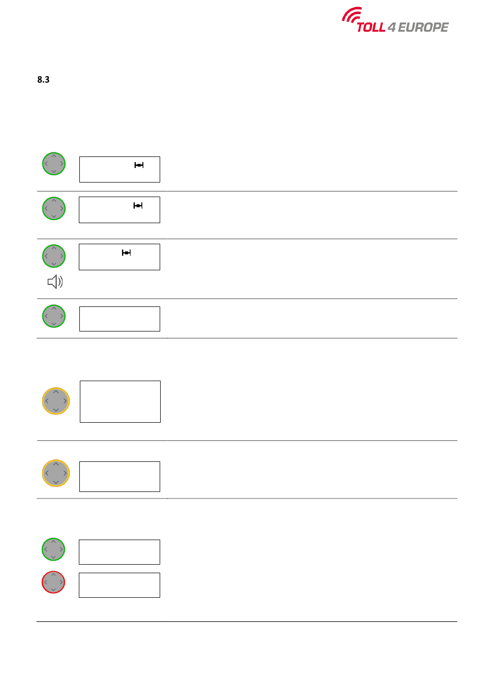Image resolution: width=477 pixels, height=682 pixels.
Task: Click the empty display box beside the fourth green button
Action: click(x=120, y=319)
